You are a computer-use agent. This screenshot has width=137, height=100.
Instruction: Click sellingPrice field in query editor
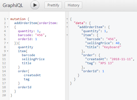click(x=33, y=59)
